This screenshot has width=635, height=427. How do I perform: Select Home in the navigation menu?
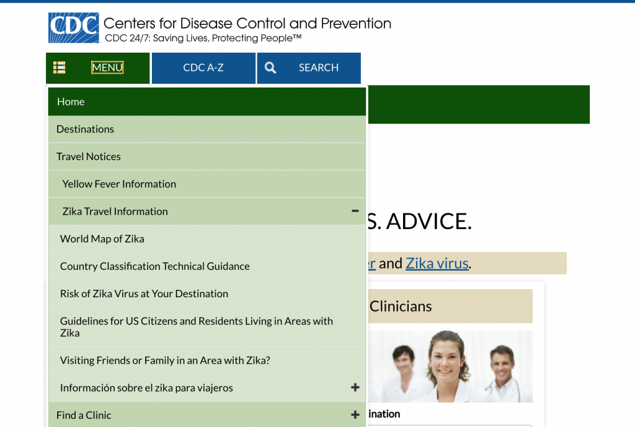(71, 102)
